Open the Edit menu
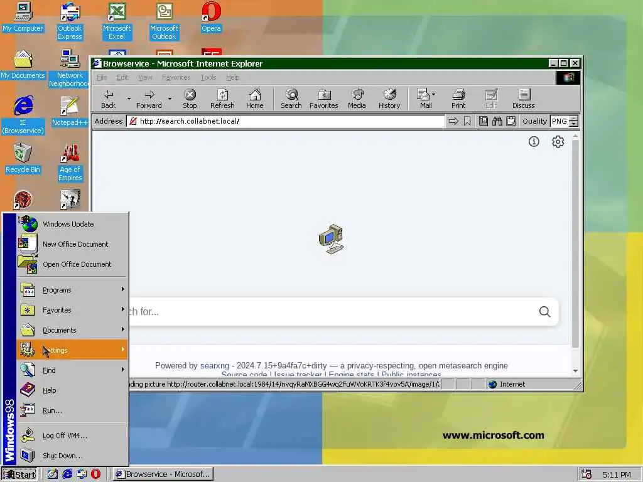 122,77
